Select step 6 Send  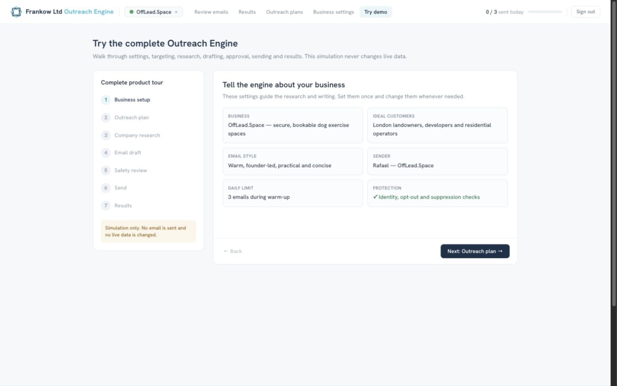(x=114, y=188)
